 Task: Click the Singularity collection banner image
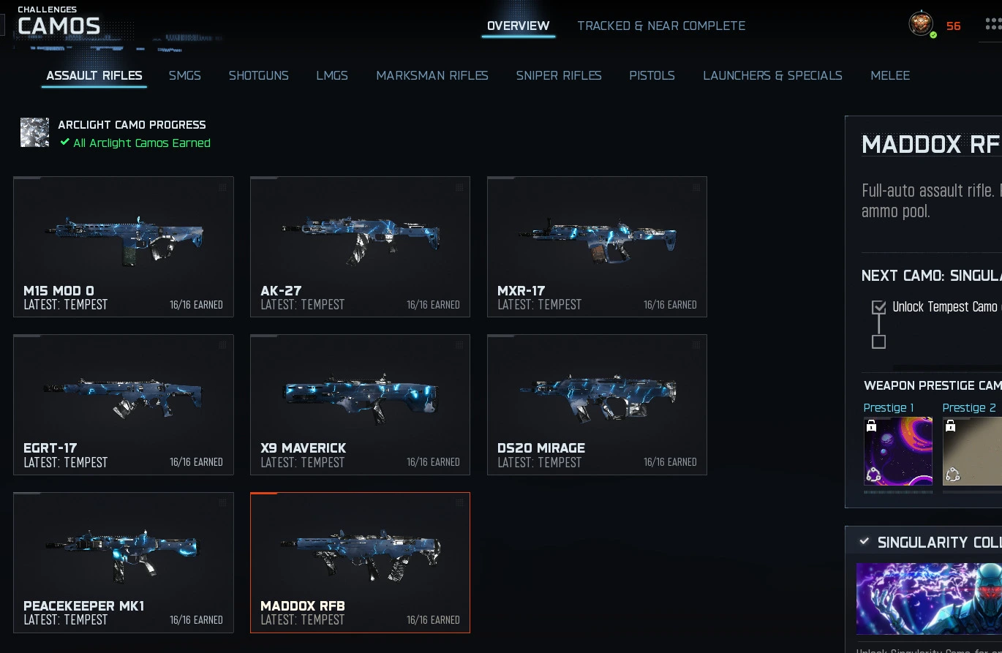(929, 598)
